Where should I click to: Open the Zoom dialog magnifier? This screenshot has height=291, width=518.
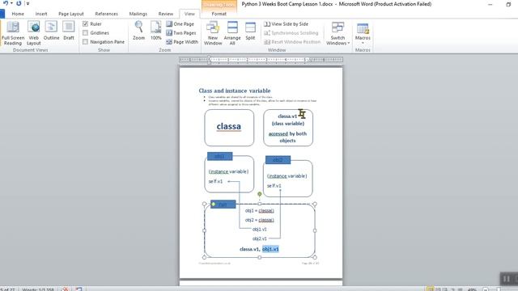138,31
